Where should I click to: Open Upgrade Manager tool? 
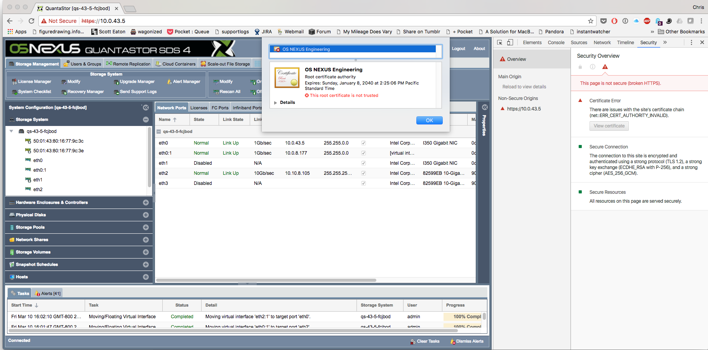pyautogui.click(x=134, y=82)
